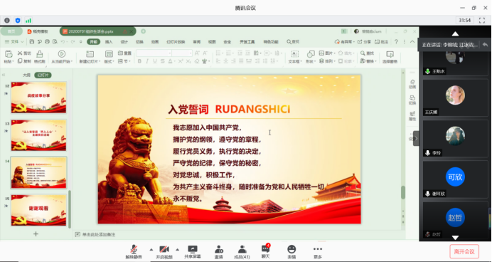
Task: Open 聊天 chat with unread badge
Action: 265,251
